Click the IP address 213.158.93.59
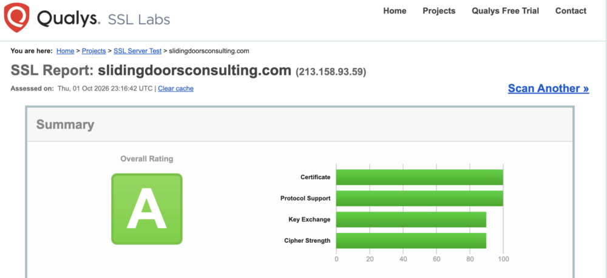Viewport: 607px width, 278px height. [x=331, y=72]
